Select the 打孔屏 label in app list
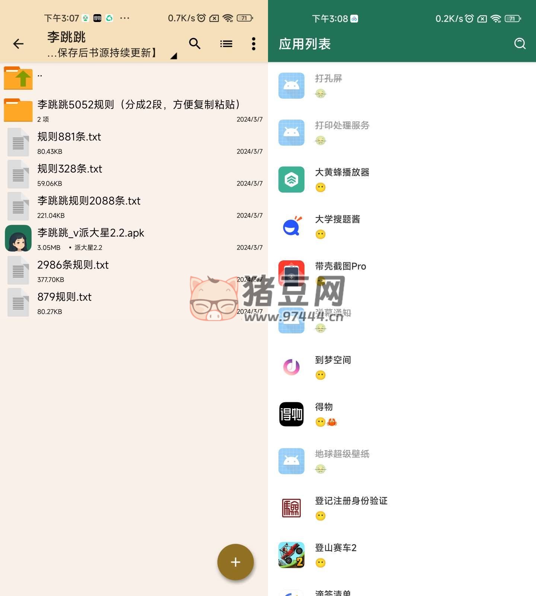536x596 pixels. [328, 78]
